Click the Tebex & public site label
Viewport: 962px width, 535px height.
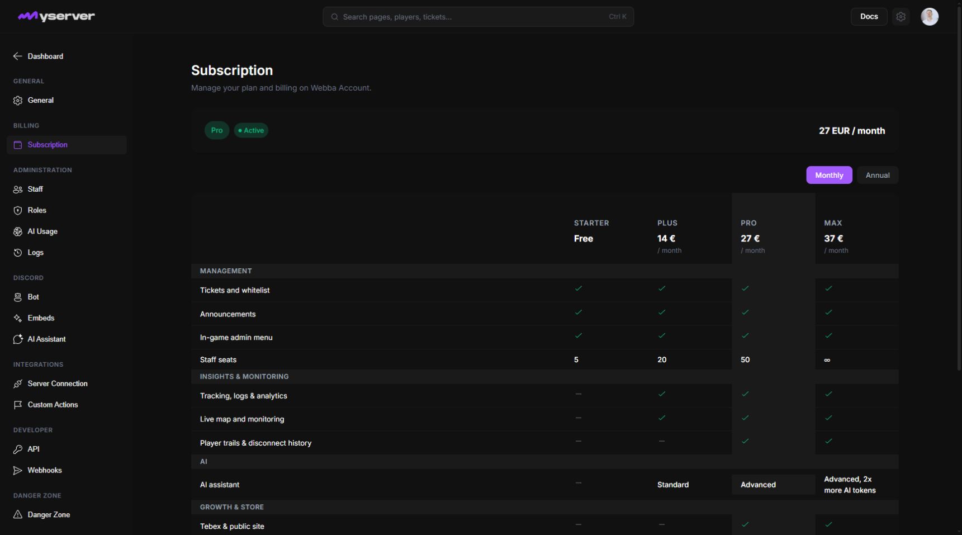click(x=232, y=527)
